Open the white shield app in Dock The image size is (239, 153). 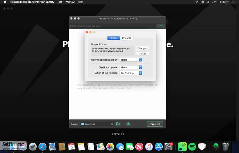(x=202, y=147)
